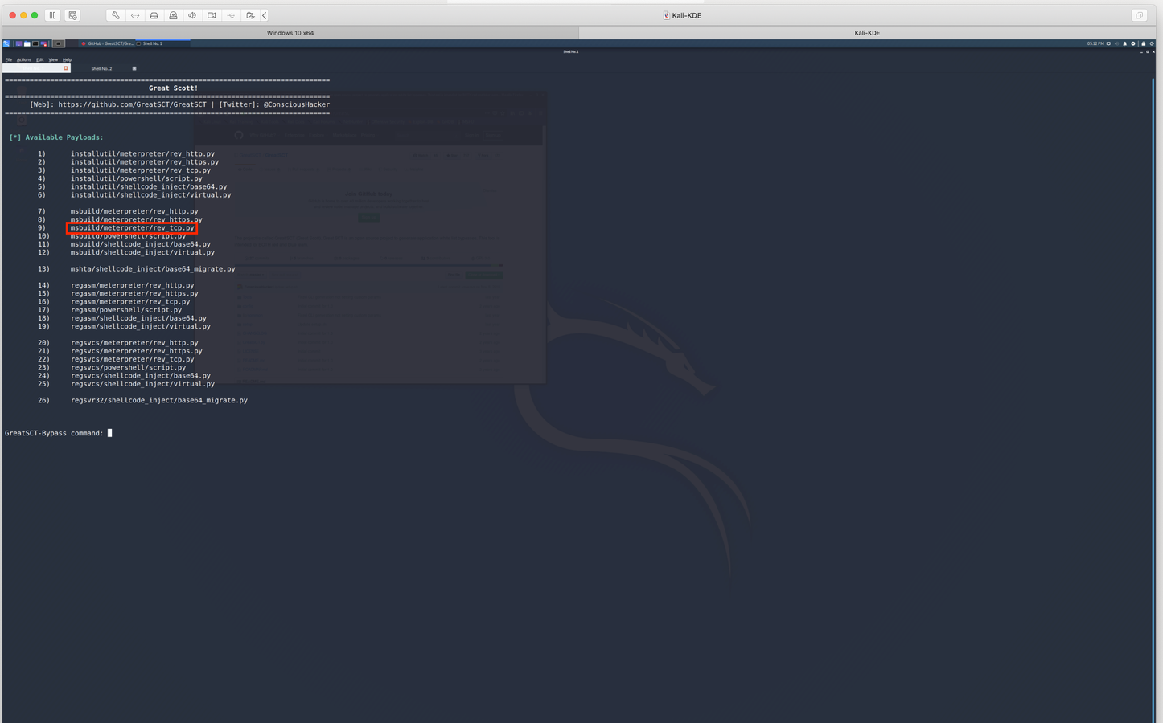This screenshot has width=1163, height=723.
Task: Open terminal Help menu
Action: pos(68,59)
